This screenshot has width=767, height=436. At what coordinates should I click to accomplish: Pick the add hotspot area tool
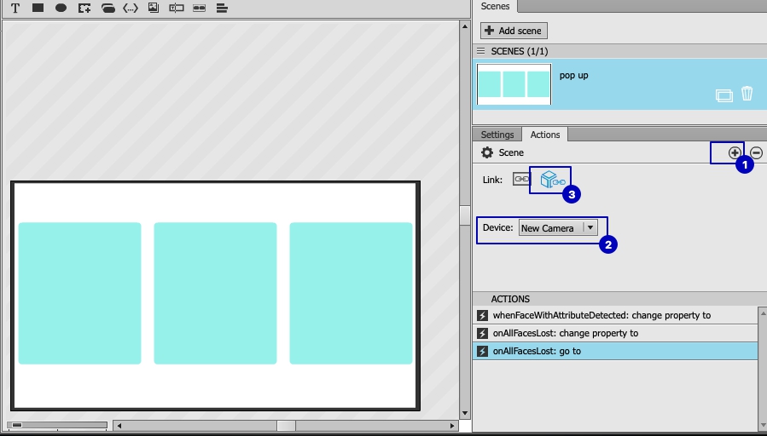84,8
